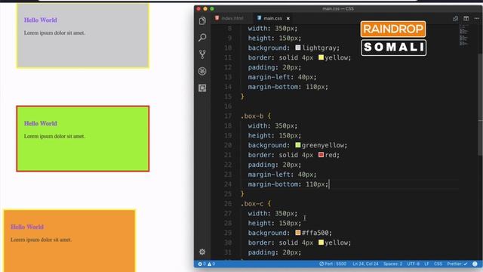Open the Debug panel icon

(x=202, y=71)
